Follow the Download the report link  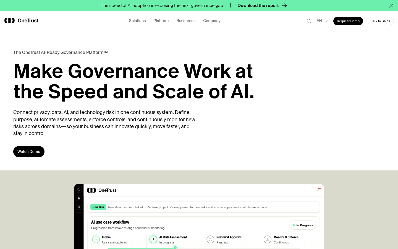pos(258,6)
